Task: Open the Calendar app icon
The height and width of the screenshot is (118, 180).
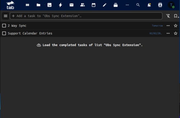Action: pos(94,5)
